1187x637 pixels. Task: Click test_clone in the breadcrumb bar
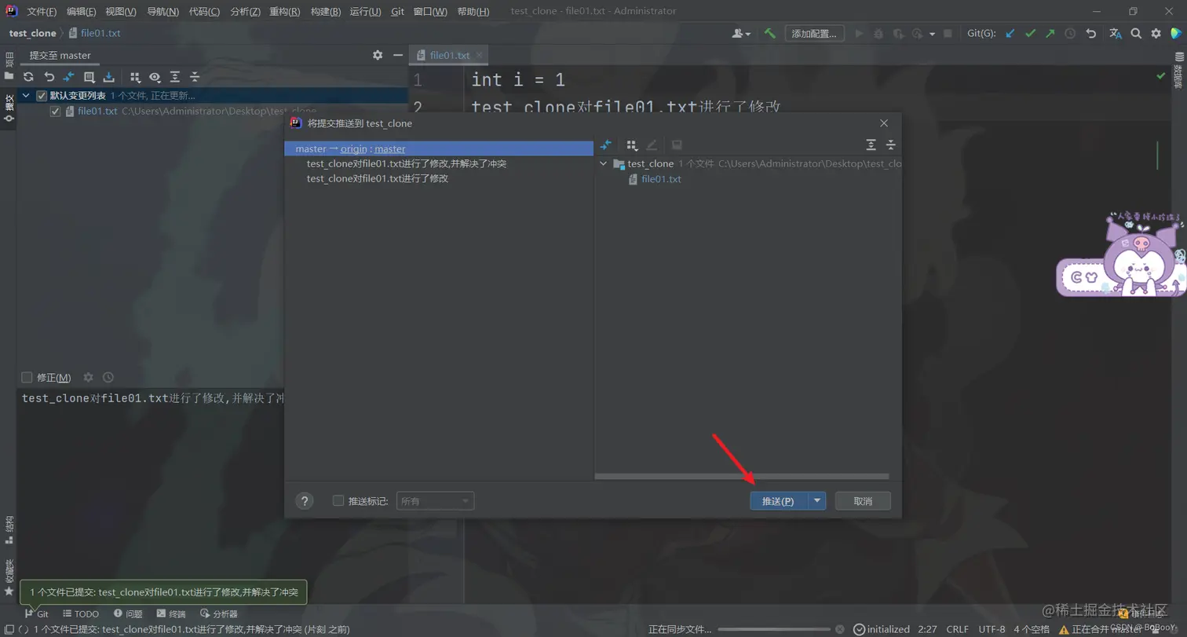(x=33, y=33)
